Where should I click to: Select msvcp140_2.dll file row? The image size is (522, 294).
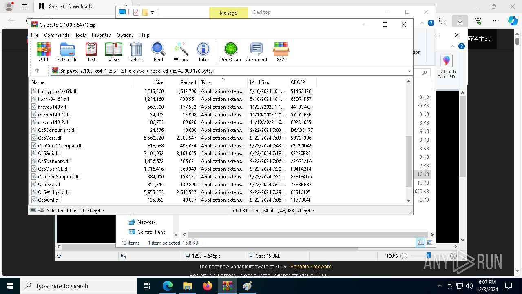217,122
